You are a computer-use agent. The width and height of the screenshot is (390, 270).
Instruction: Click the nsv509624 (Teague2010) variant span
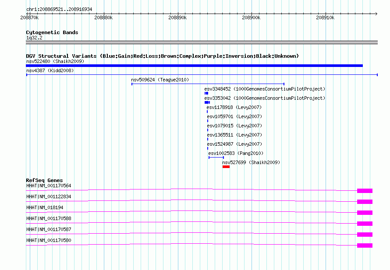point(208,84)
